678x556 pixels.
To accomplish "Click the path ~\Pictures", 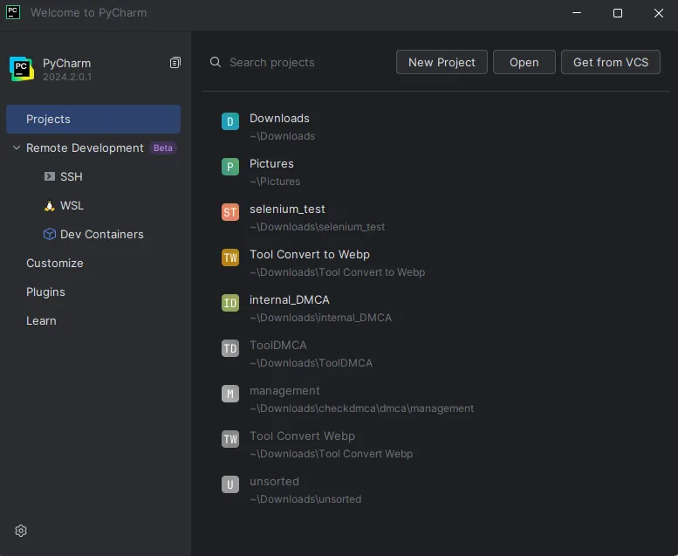I will point(275,182).
